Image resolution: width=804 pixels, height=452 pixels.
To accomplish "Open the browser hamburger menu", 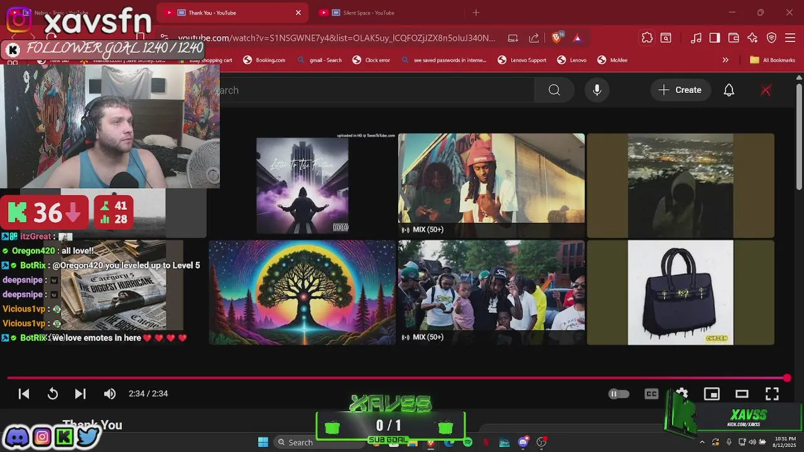I will (x=791, y=38).
